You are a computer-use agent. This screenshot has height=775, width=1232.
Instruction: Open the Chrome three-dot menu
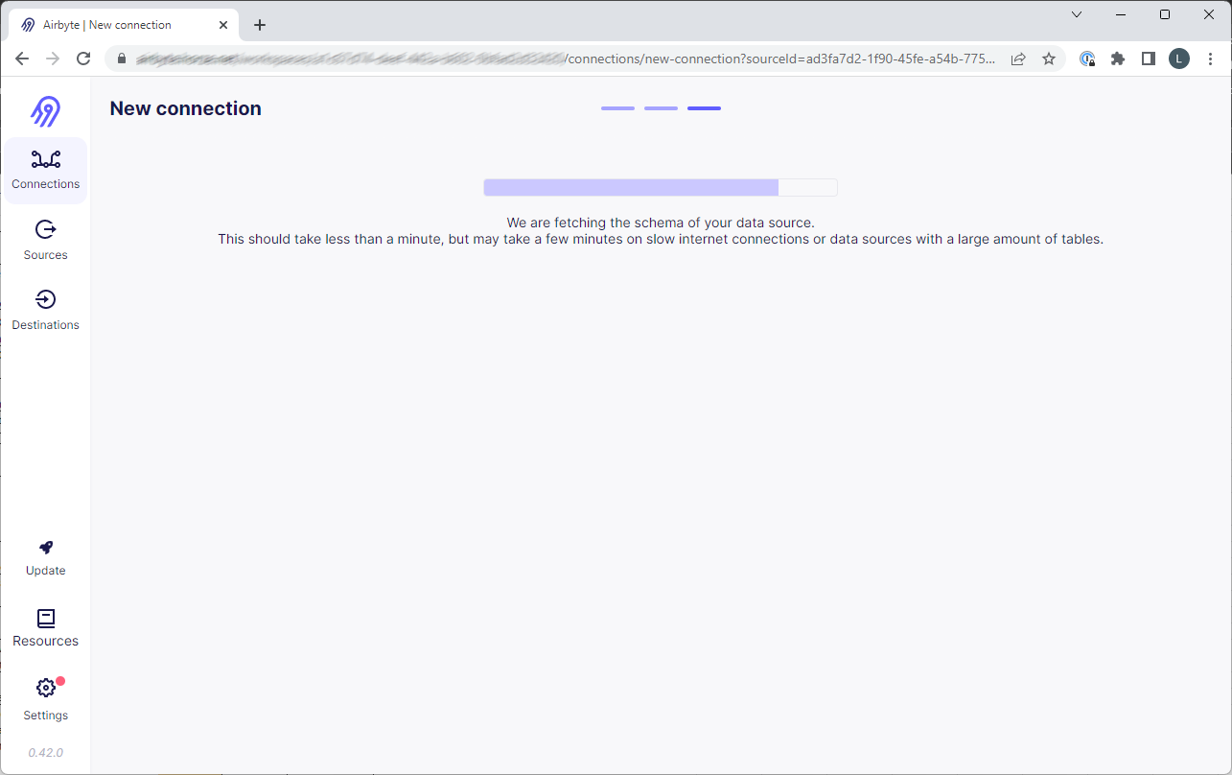(1210, 59)
